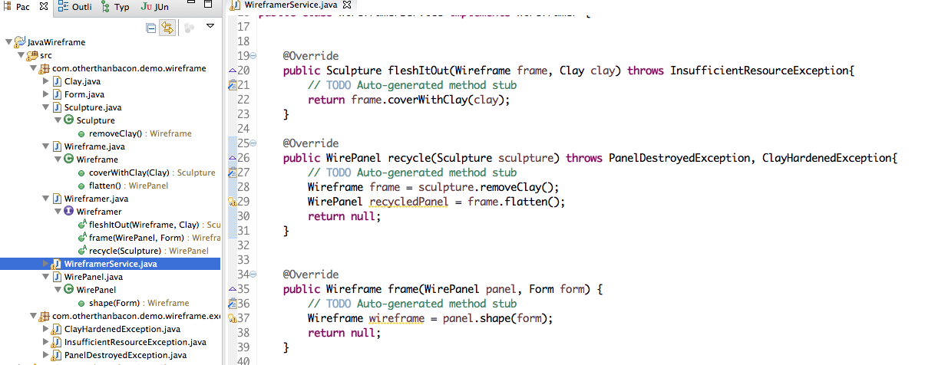Select ClayHardenedException.java in the tree
The image size is (925, 365).
coord(122,329)
